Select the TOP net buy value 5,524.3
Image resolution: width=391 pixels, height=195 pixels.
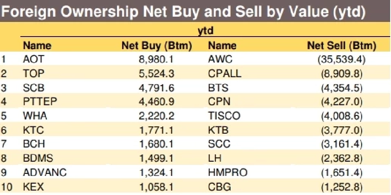pos(157,74)
